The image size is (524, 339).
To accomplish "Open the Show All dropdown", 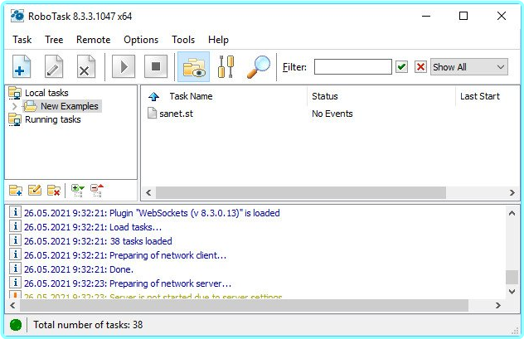I will tap(468, 67).
